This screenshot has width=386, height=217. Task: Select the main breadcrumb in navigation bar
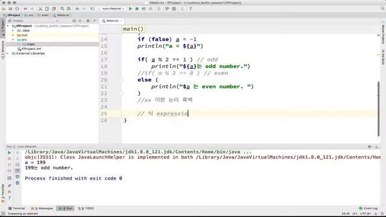(43, 15)
